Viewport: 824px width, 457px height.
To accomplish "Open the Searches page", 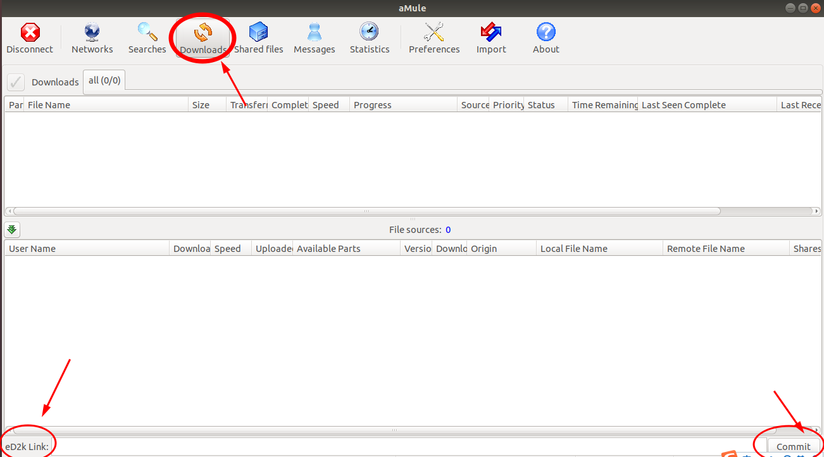I will (147, 39).
